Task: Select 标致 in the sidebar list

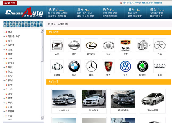Action: click(x=10, y=67)
